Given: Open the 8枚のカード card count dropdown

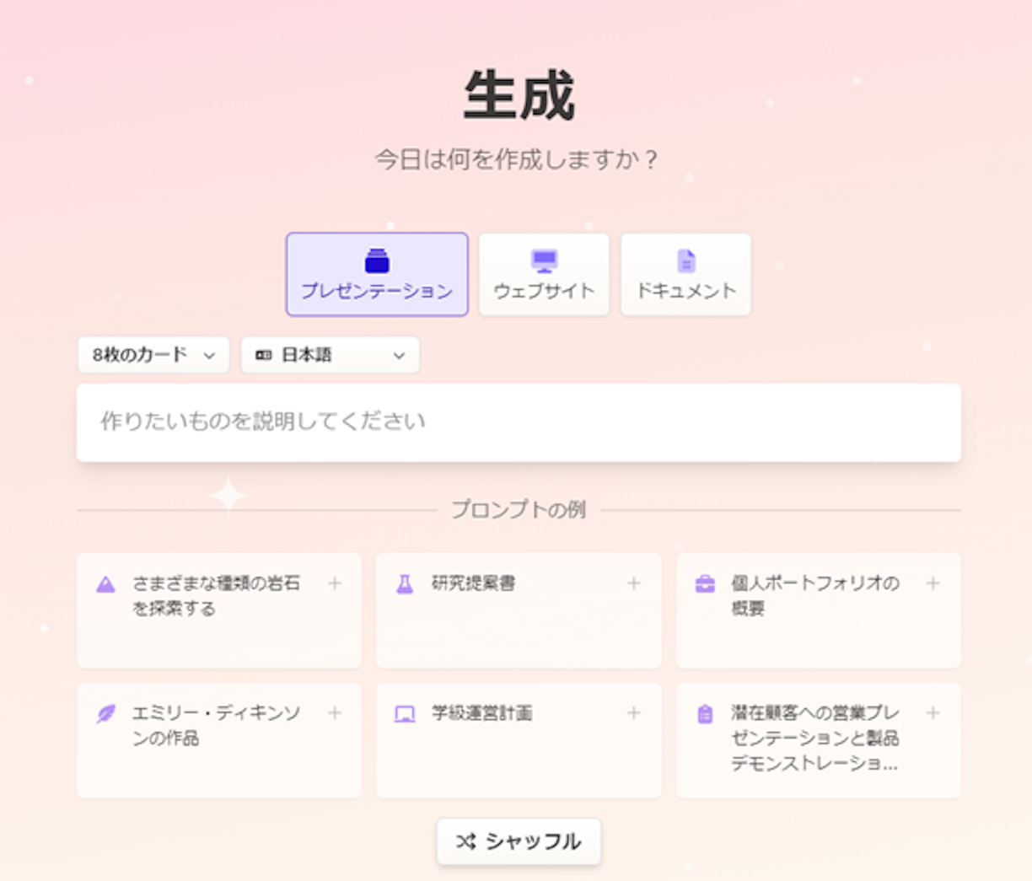Looking at the screenshot, I should 153,355.
